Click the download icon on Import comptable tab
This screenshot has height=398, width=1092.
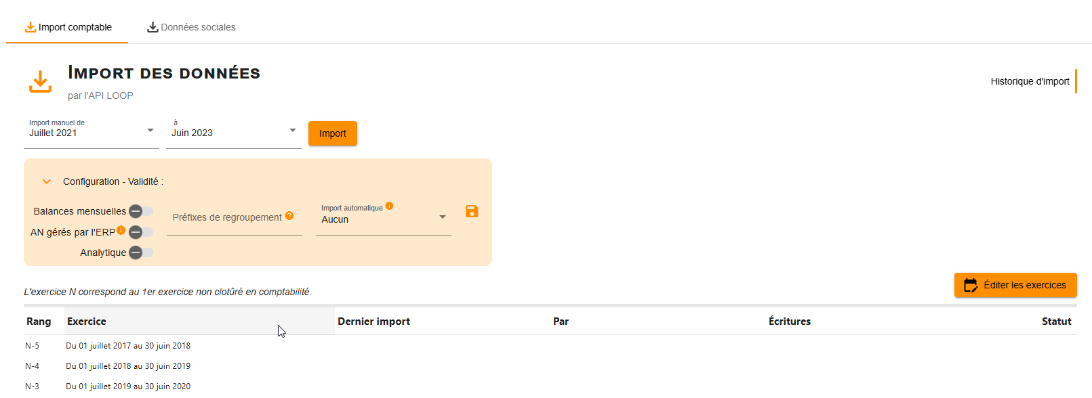(x=31, y=27)
